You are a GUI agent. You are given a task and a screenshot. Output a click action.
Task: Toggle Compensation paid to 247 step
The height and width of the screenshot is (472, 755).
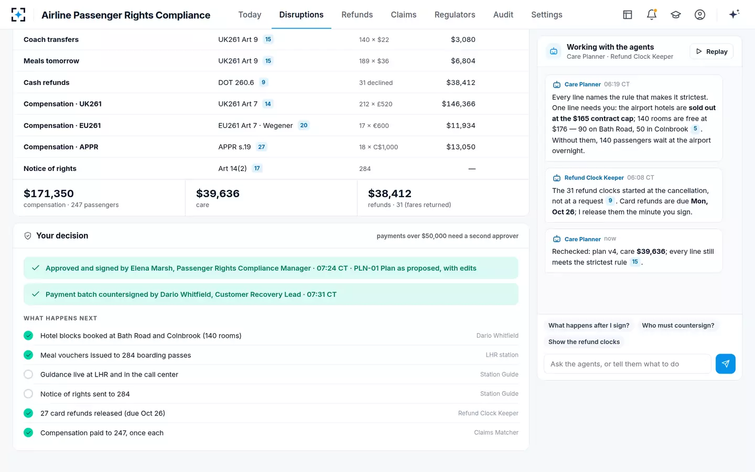(x=28, y=433)
